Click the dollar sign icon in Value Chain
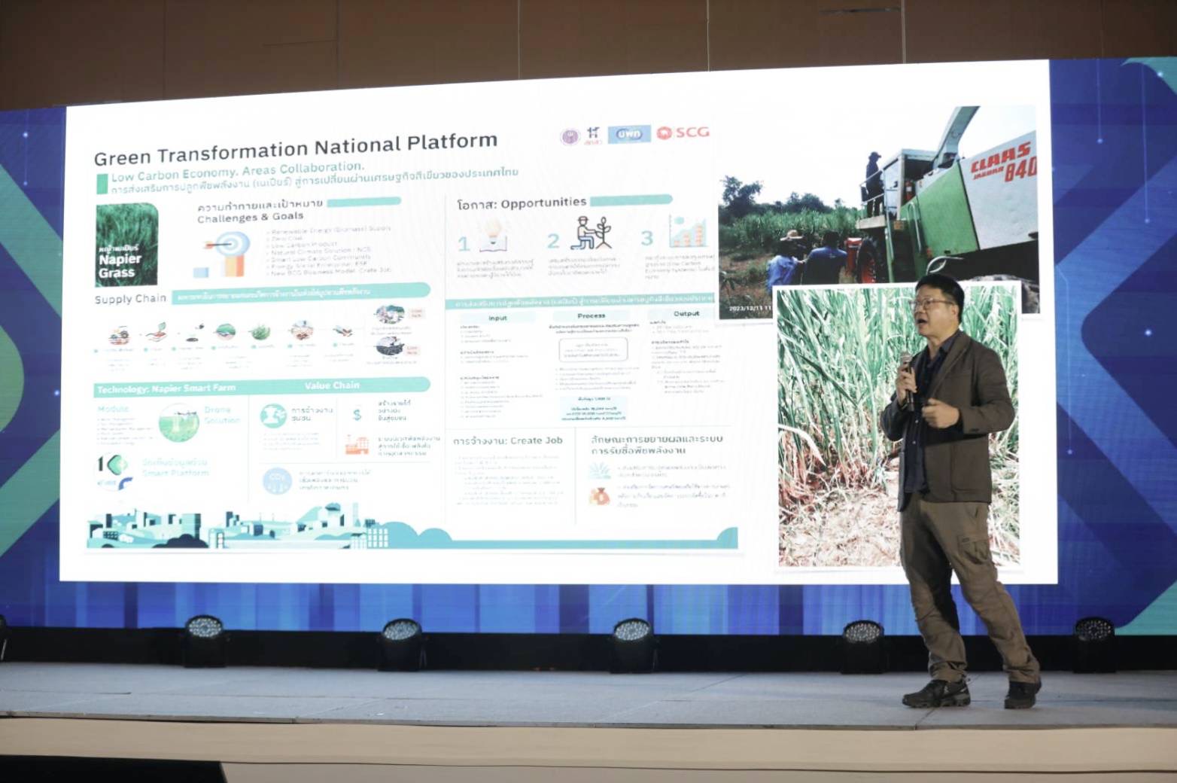The height and width of the screenshot is (783, 1177). coord(357,415)
